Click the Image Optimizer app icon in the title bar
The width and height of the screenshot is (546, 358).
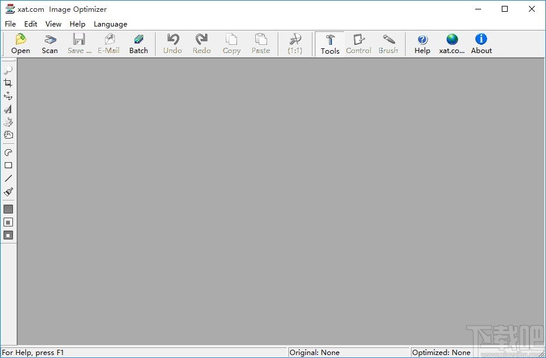click(x=10, y=9)
